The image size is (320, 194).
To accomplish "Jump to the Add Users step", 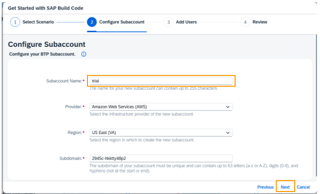I will pos(187,22).
